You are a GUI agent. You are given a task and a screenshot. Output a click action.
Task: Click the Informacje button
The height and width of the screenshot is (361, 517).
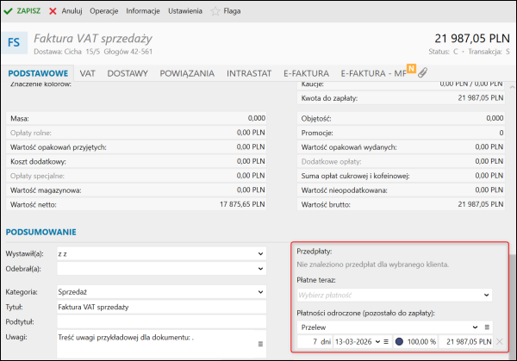(x=143, y=12)
